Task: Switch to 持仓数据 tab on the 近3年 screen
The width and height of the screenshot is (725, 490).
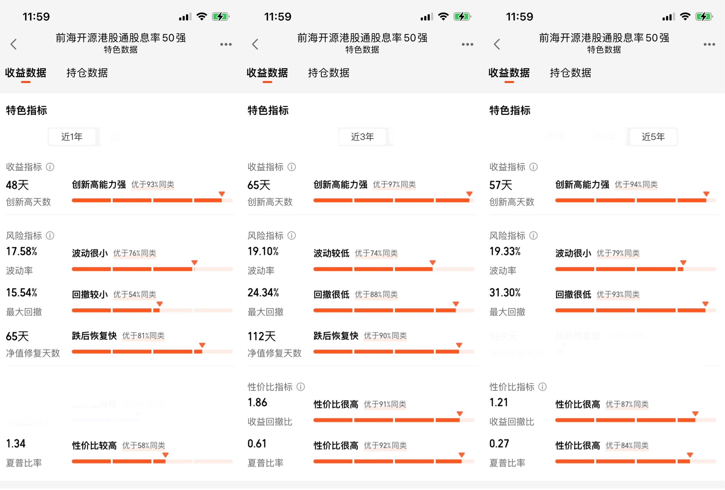Action: [329, 73]
